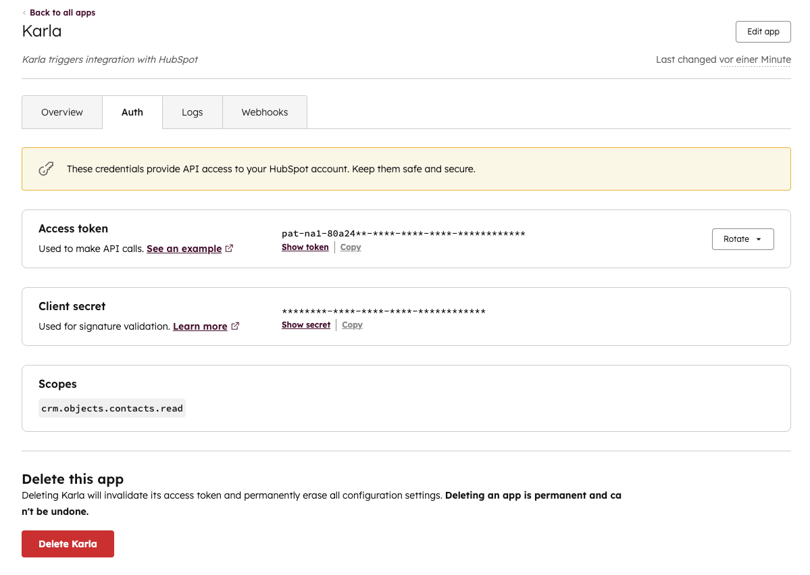
Task: Navigate using Back to all apps
Action: pos(62,12)
